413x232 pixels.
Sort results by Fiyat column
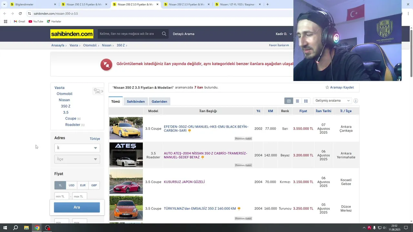pyautogui.click(x=303, y=111)
